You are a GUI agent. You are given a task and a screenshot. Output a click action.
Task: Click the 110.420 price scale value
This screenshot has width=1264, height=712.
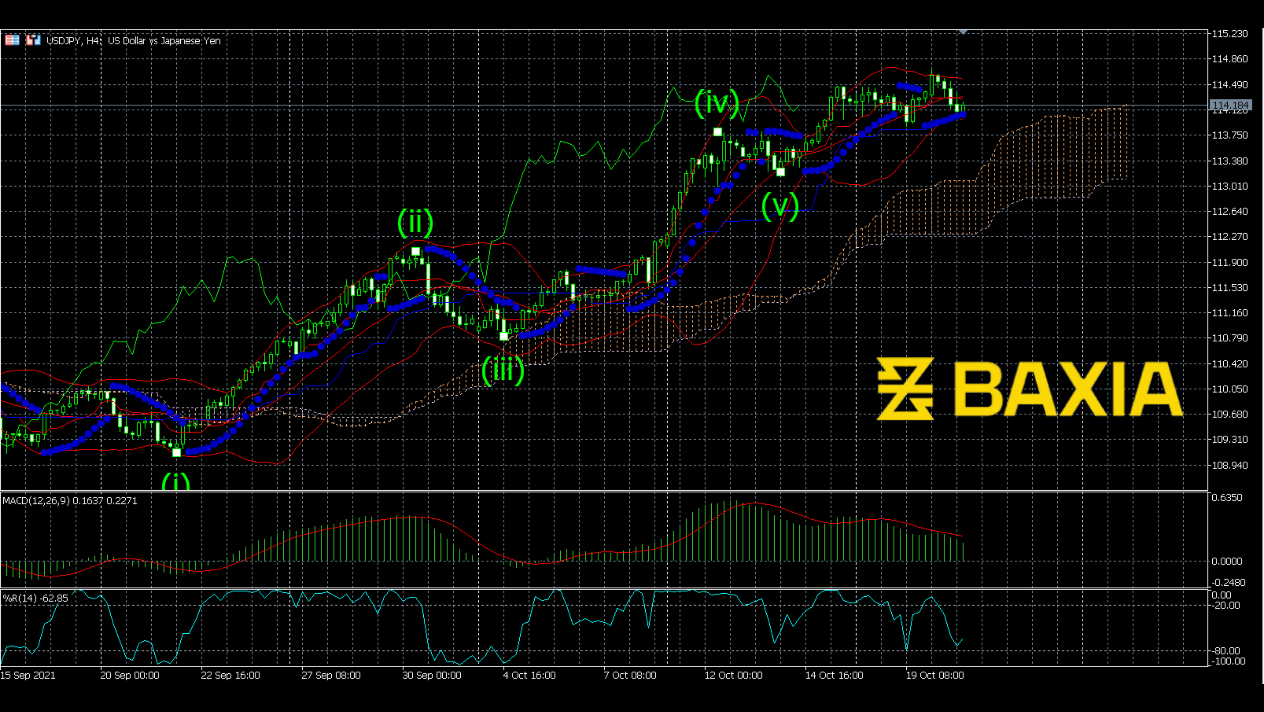coord(1230,364)
